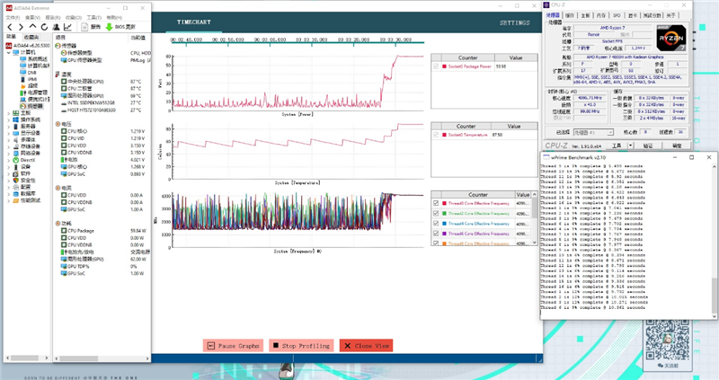Click the wPrime Benchmark title icon

click(x=546, y=157)
